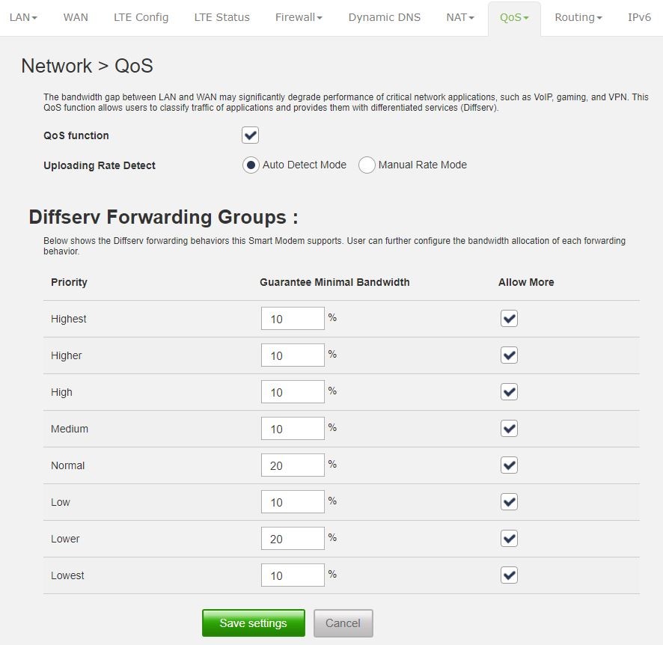
Task: Click the Lower bandwidth percentage field
Action: [293, 539]
